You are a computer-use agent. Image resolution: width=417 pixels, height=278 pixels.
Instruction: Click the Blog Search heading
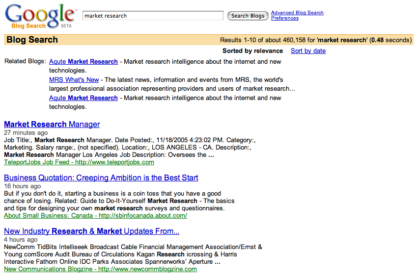[x=32, y=40]
